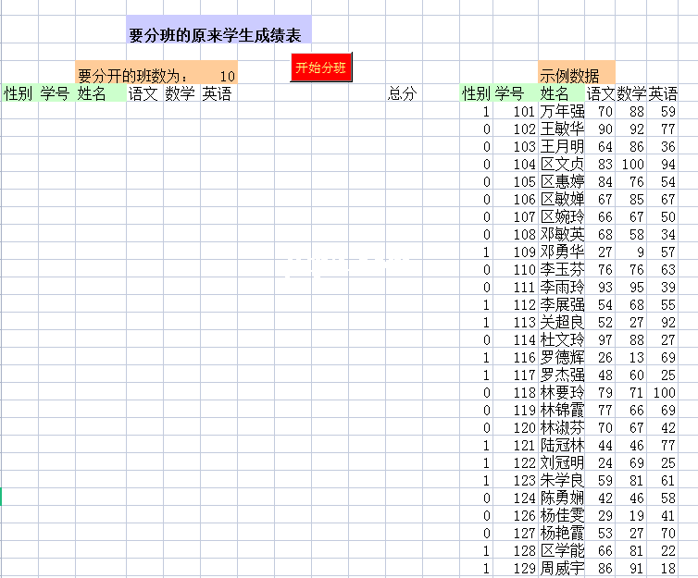Select the student name cell 王敏华

point(562,129)
